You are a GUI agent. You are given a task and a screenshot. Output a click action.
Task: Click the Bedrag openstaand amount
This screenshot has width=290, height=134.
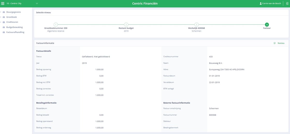point(99,121)
